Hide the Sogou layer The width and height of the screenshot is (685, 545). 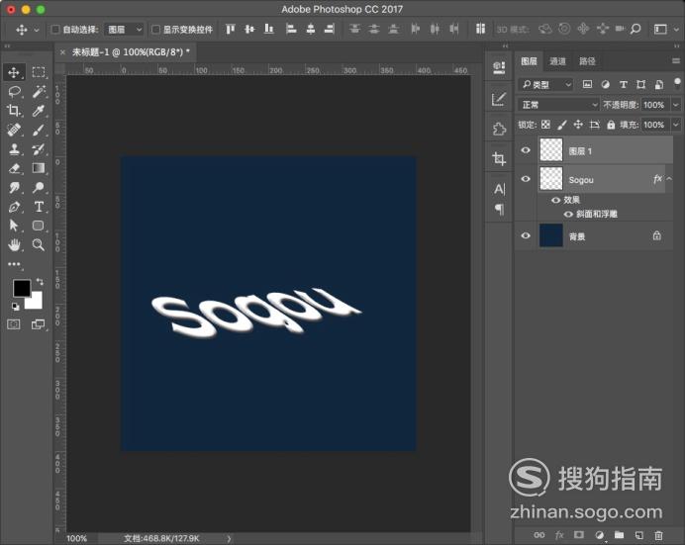[x=526, y=179]
